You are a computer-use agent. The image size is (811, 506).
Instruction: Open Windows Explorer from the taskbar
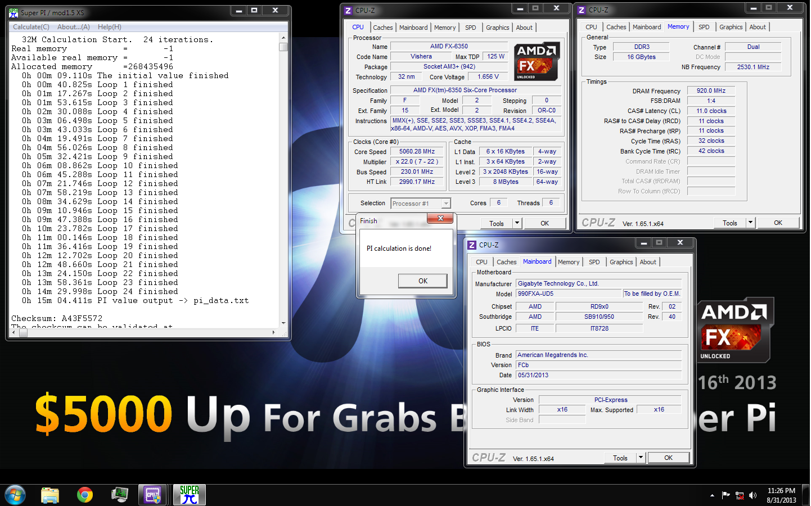pyautogui.click(x=50, y=495)
